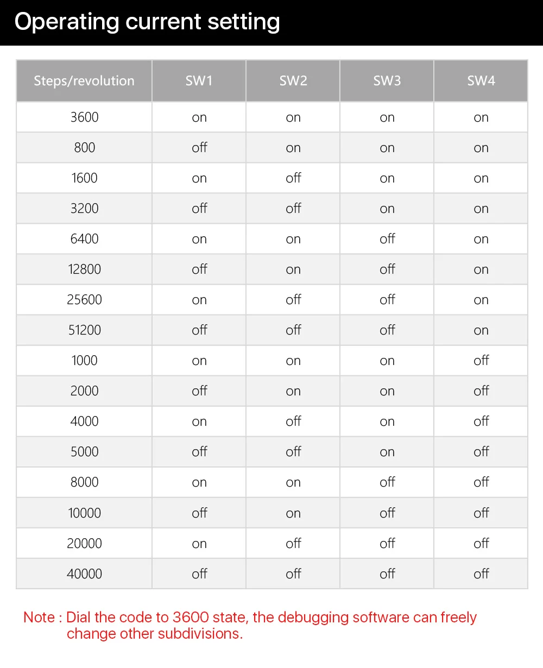Select the SW2 column header
This screenshot has height=668, width=543.
point(293,81)
